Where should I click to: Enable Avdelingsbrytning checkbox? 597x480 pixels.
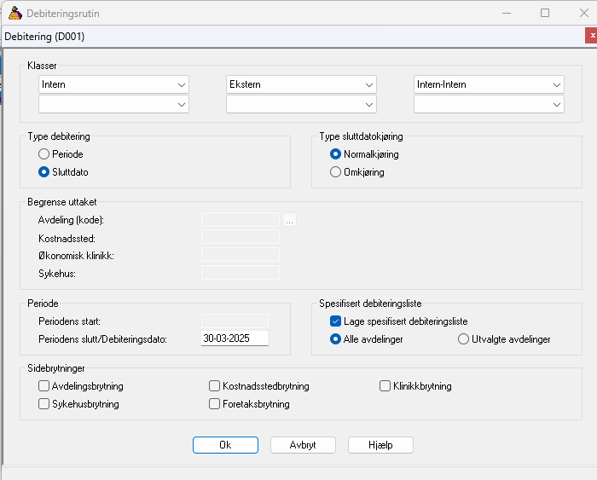tap(43, 386)
